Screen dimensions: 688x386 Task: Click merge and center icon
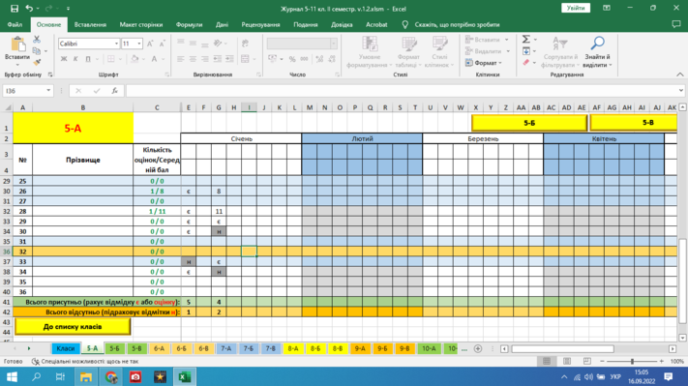click(245, 59)
